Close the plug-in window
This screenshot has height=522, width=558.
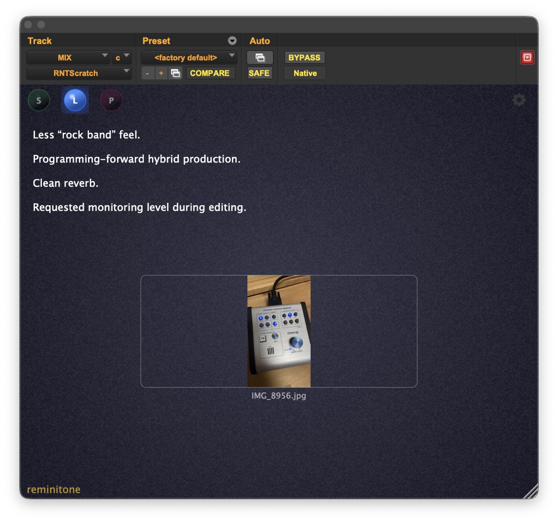[28, 25]
